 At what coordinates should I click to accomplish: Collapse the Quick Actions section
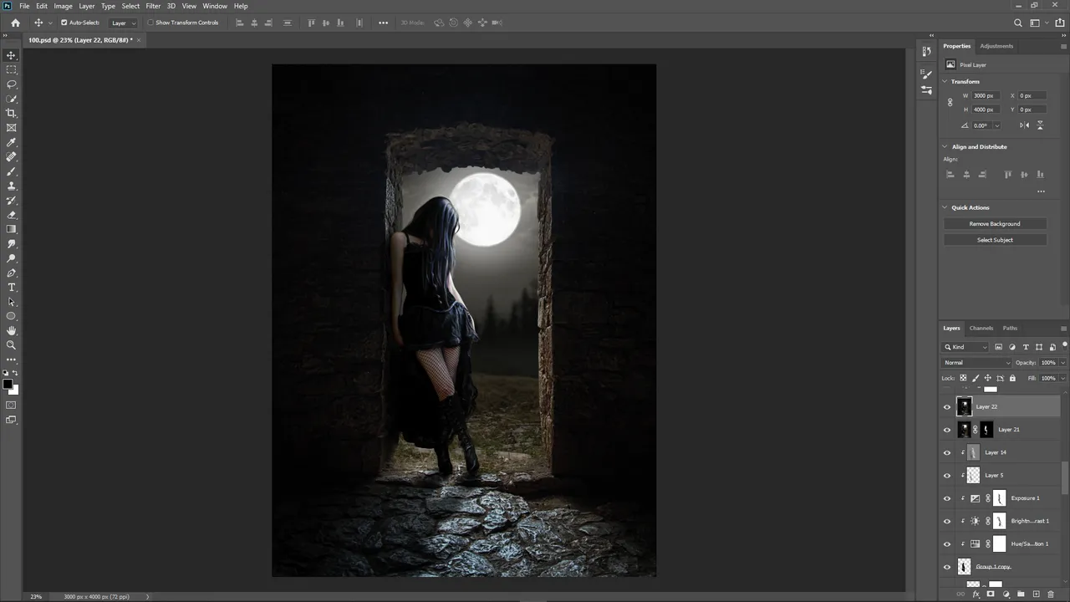pyautogui.click(x=945, y=207)
